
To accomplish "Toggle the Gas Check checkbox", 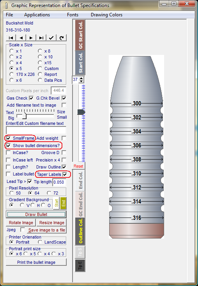I will (x=32, y=98).
